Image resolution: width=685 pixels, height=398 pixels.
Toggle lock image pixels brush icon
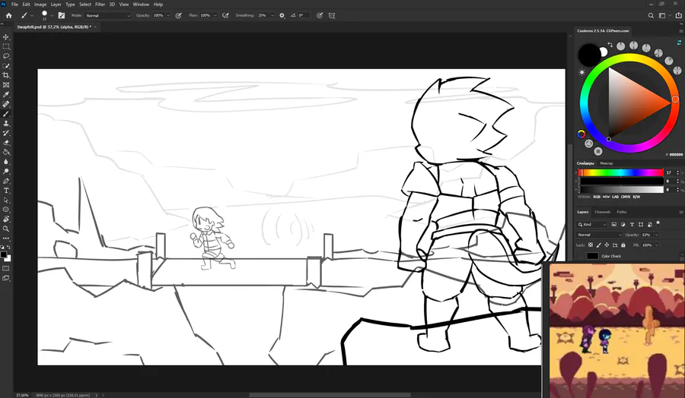pos(599,245)
